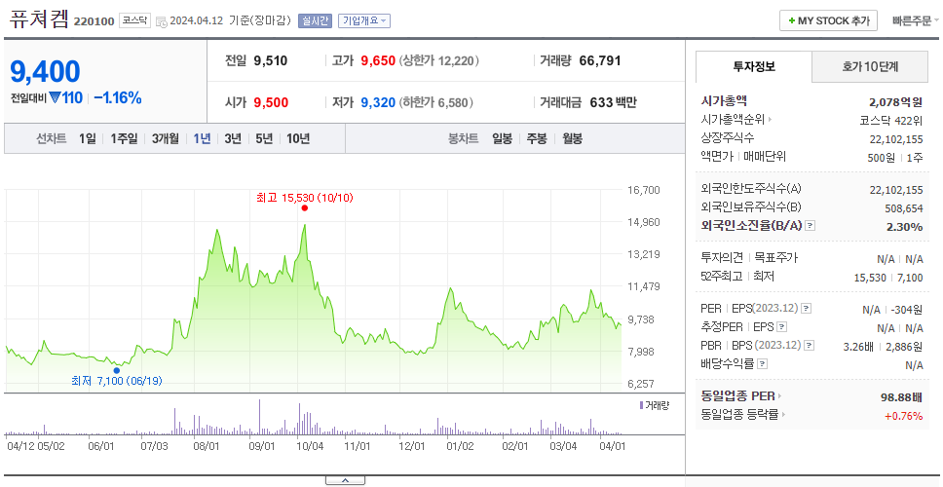
Task: Select the 10년 line chart period
Action: (x=298, y=139)
